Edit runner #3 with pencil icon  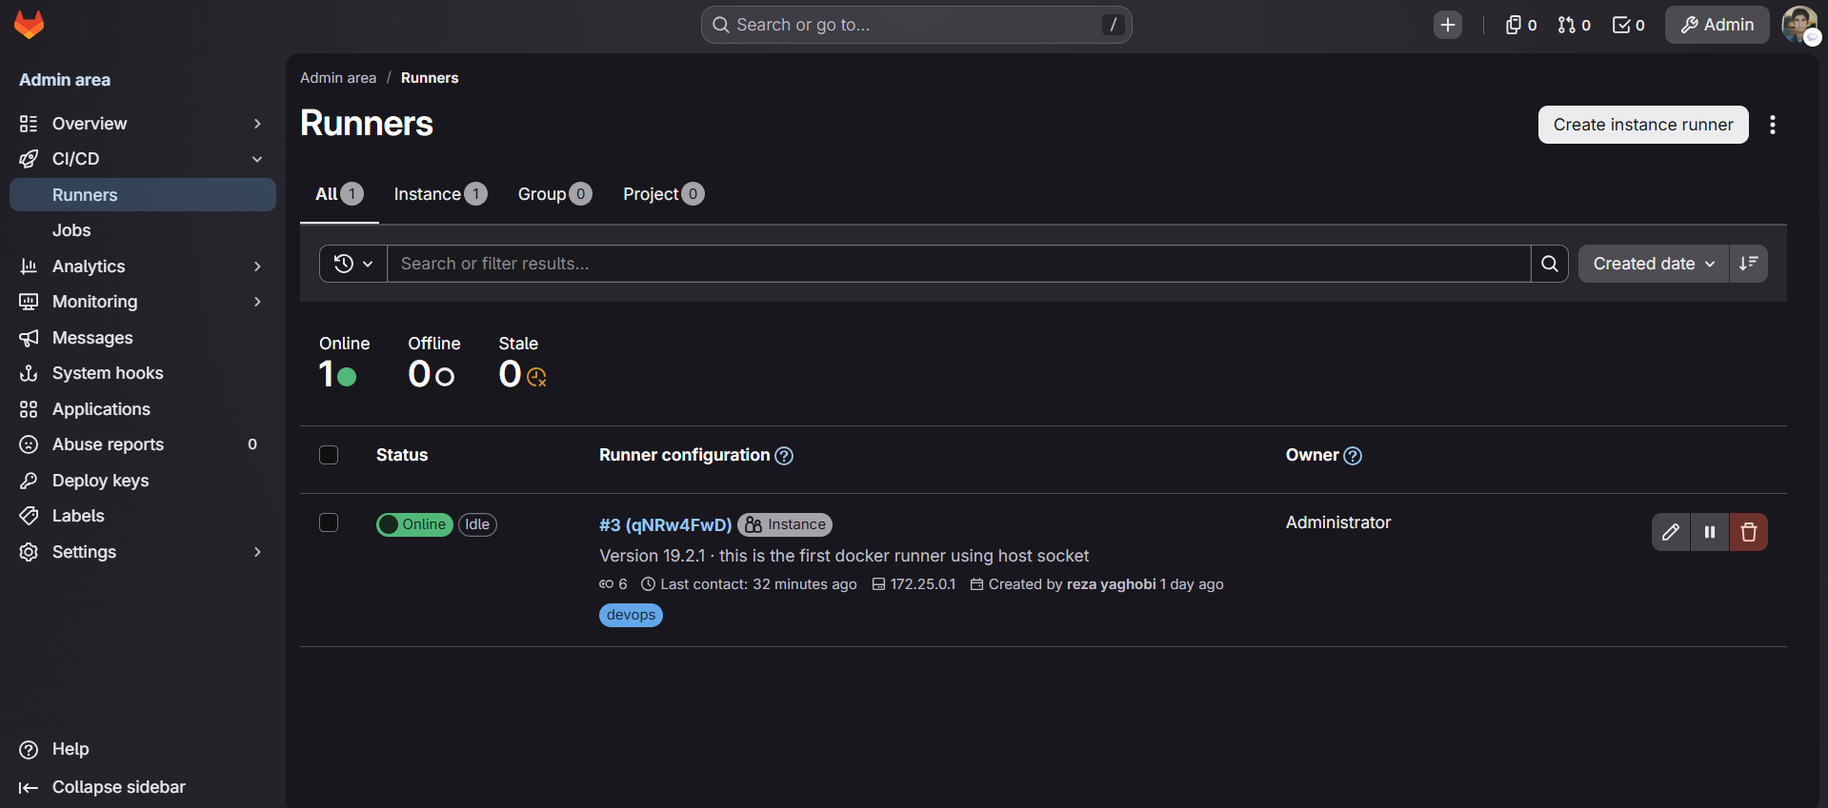(1671, 532)
